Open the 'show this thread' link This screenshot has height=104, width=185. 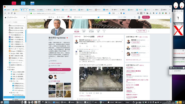tap(85, 96)
